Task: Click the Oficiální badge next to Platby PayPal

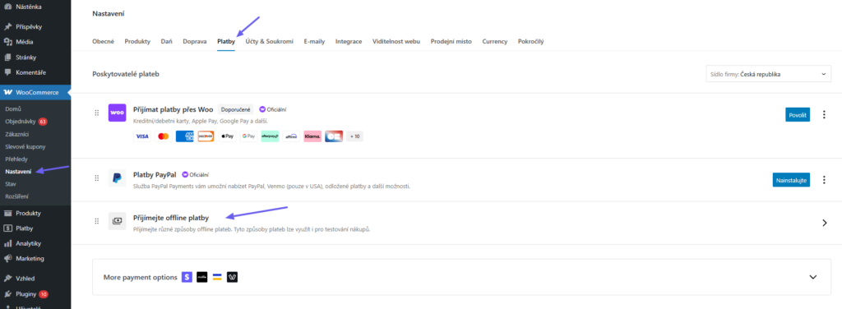Action: point(196,174)
